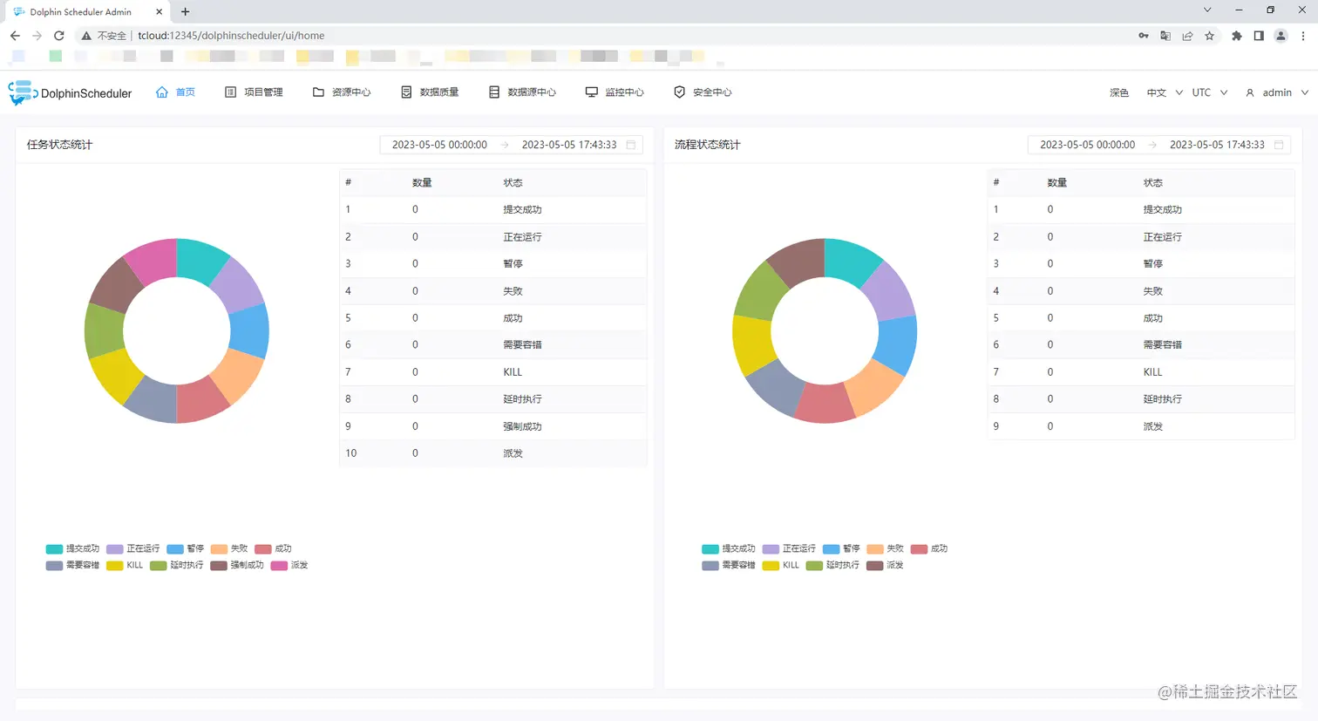Open the 项目管理 menu
1318x721 pixels.
pyautogui.click(x=254, y=92)
